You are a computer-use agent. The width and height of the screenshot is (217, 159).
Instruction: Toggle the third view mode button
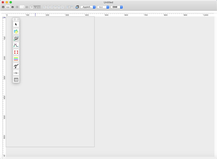click(x=39, y=7)
